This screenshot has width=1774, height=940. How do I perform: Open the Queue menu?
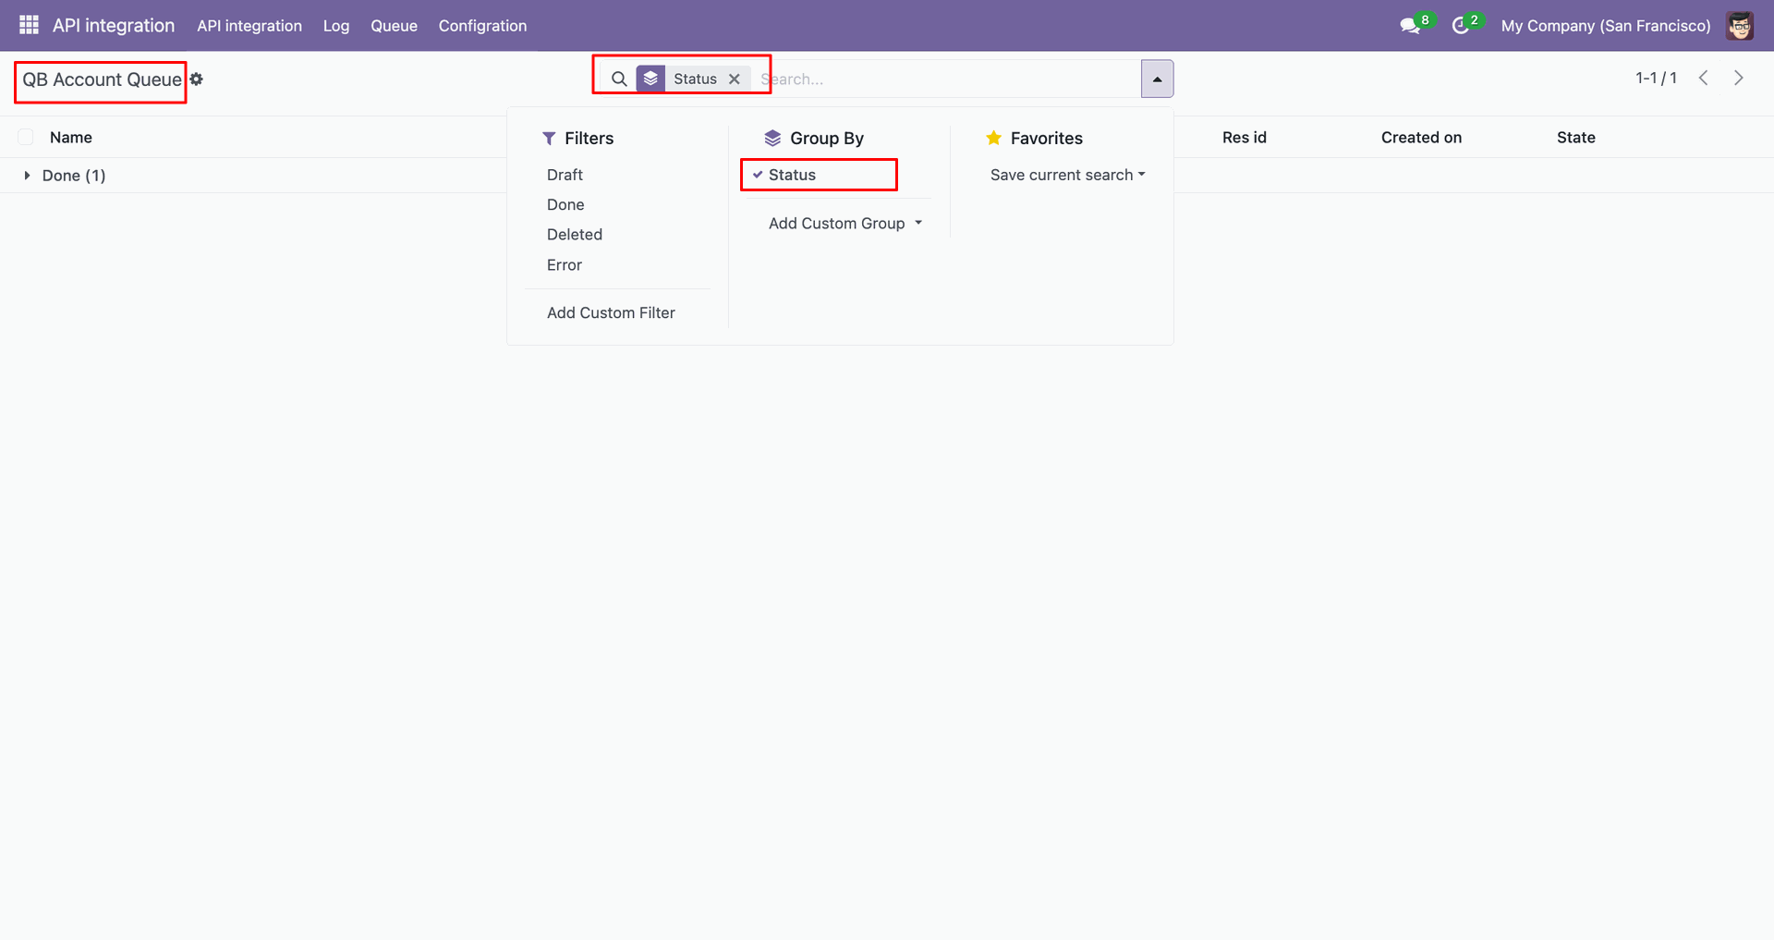pyautogui.click(x=394, y=26)
